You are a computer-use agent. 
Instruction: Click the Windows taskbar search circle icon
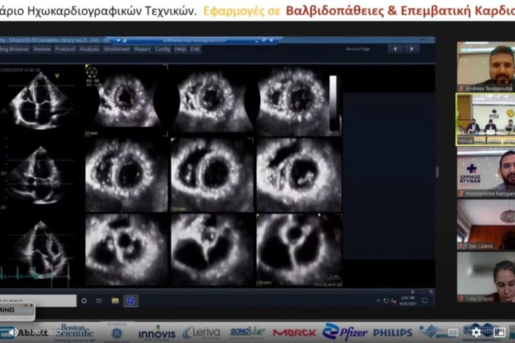tap(84, 301)
